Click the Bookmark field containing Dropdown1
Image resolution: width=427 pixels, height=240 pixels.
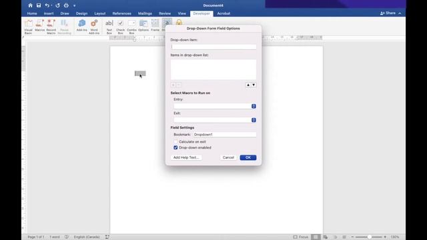[224, 135]
